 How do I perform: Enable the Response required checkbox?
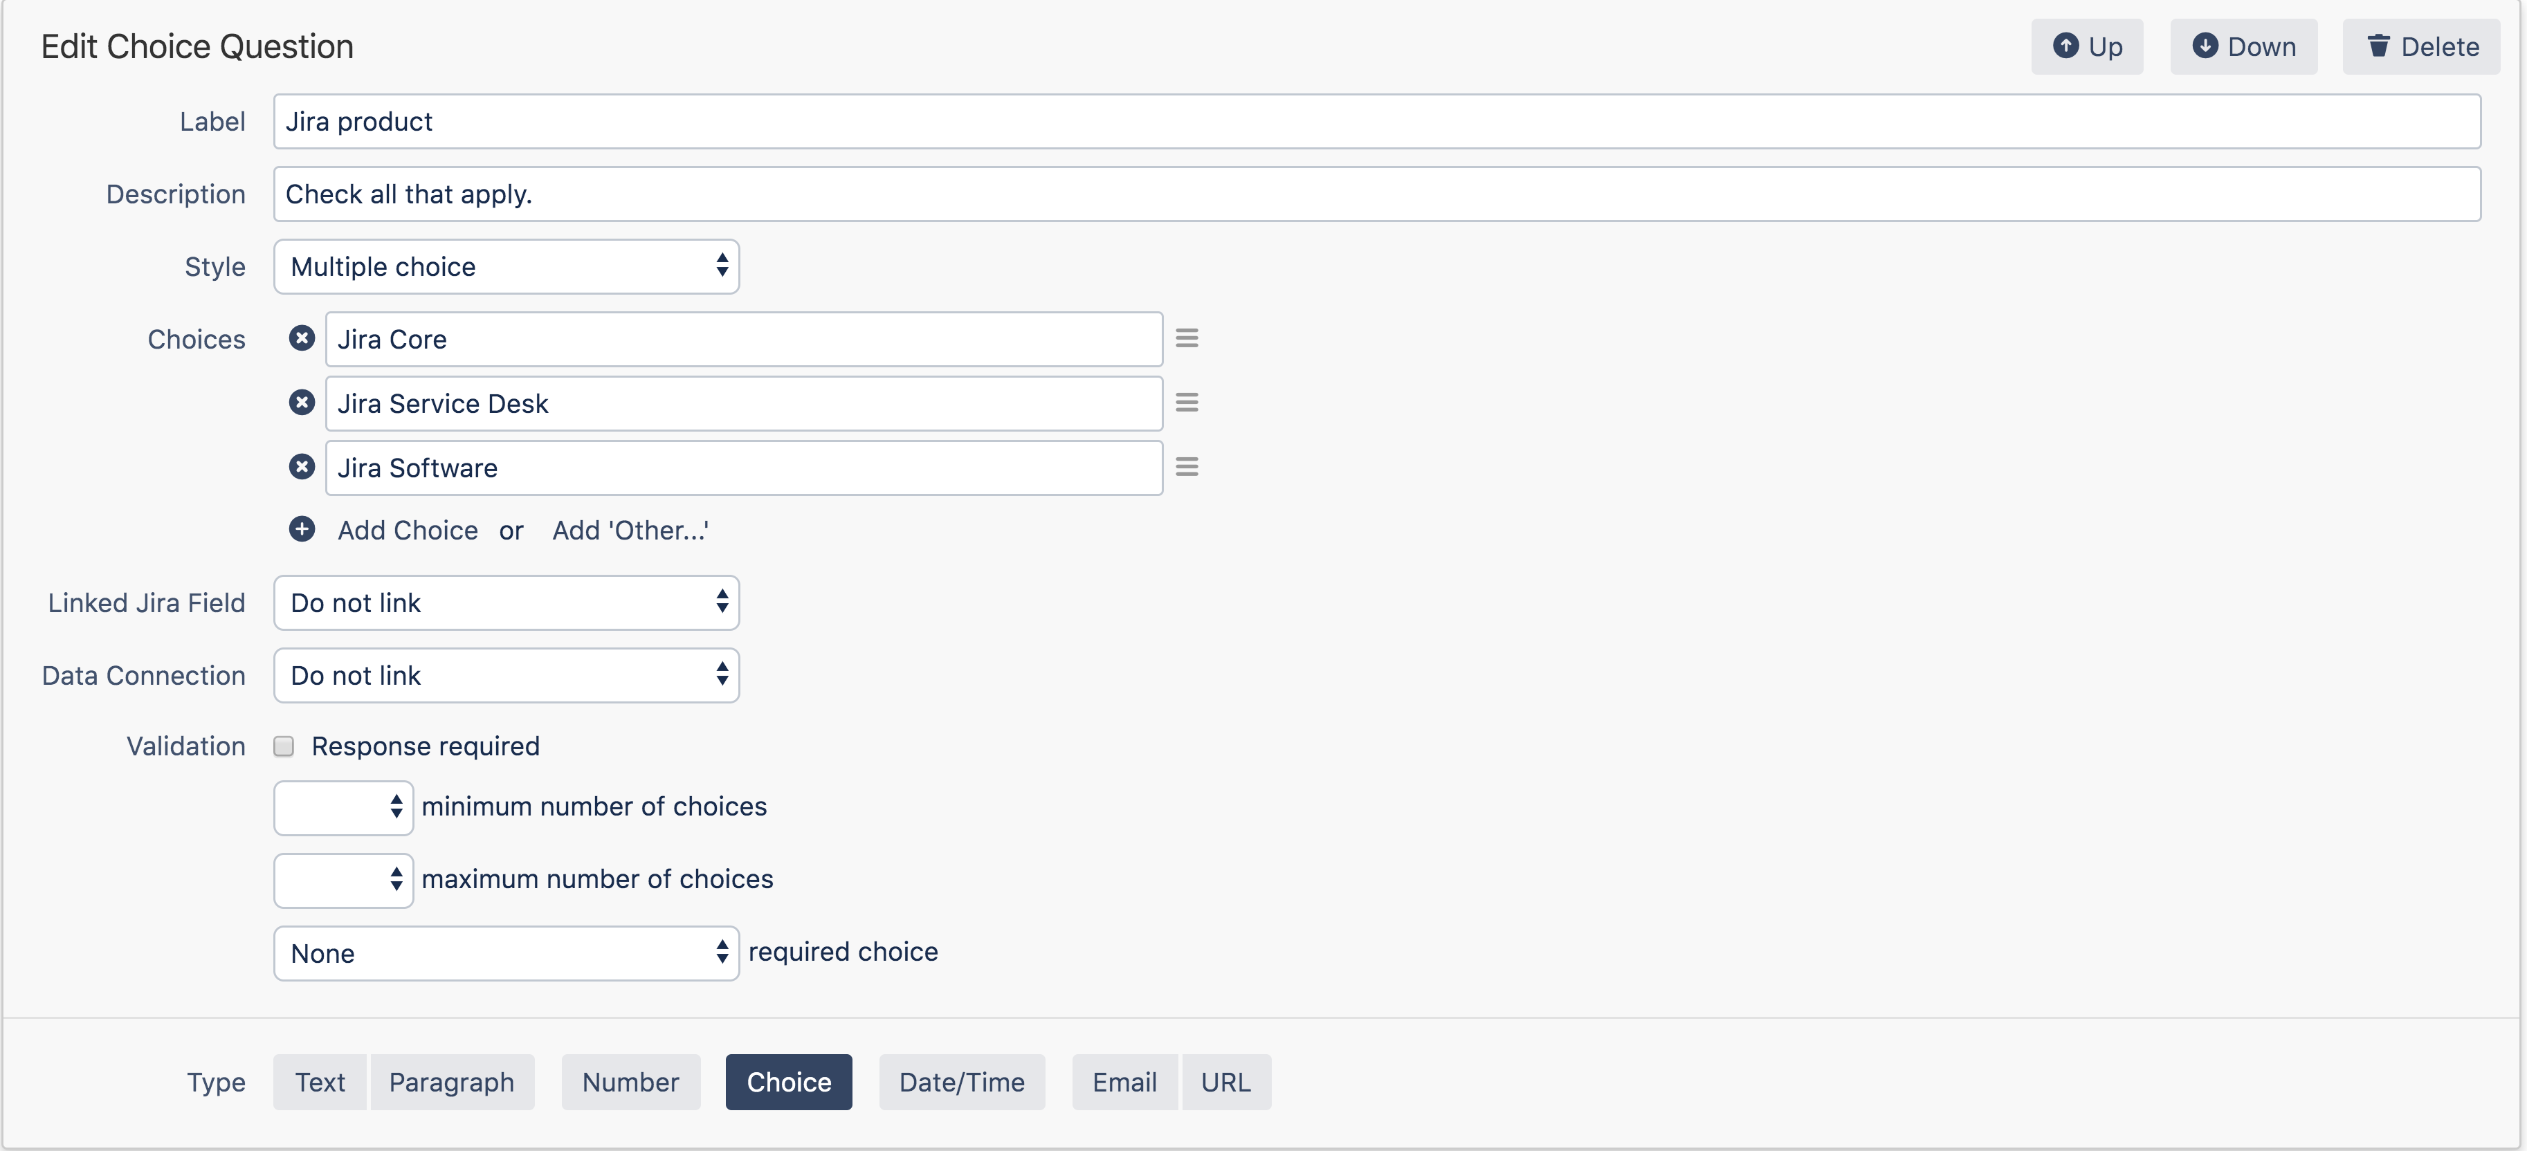tap(284, 746)
